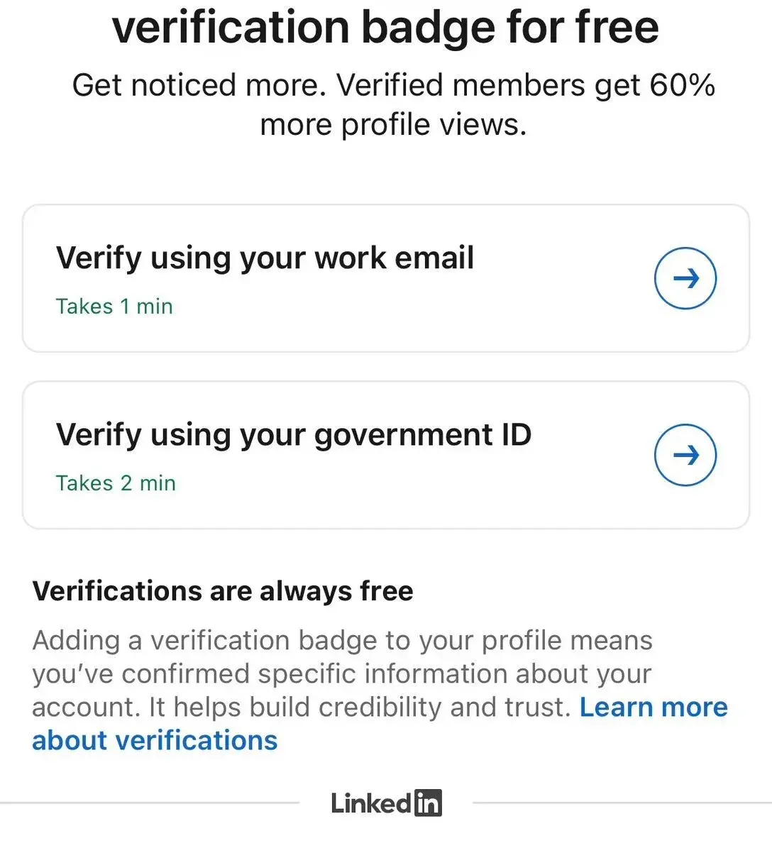The width and height of the screenshot is (772, 848).
Task: Click the 'Verifications are always free' heading
Action: pyautogui.click(x=223, y=590)
